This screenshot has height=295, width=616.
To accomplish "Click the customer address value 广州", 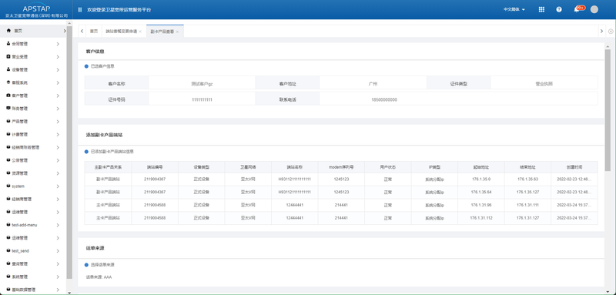I will [x=373, y=84].
